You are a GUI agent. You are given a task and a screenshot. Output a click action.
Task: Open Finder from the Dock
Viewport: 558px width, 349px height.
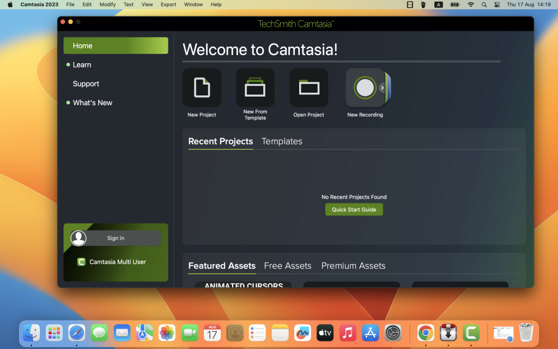pyautogui.click(x=31, y=333)
